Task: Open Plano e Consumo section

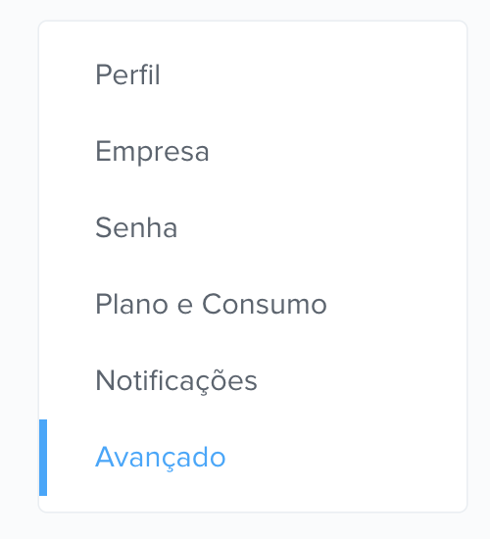Action: coord(211,304)
